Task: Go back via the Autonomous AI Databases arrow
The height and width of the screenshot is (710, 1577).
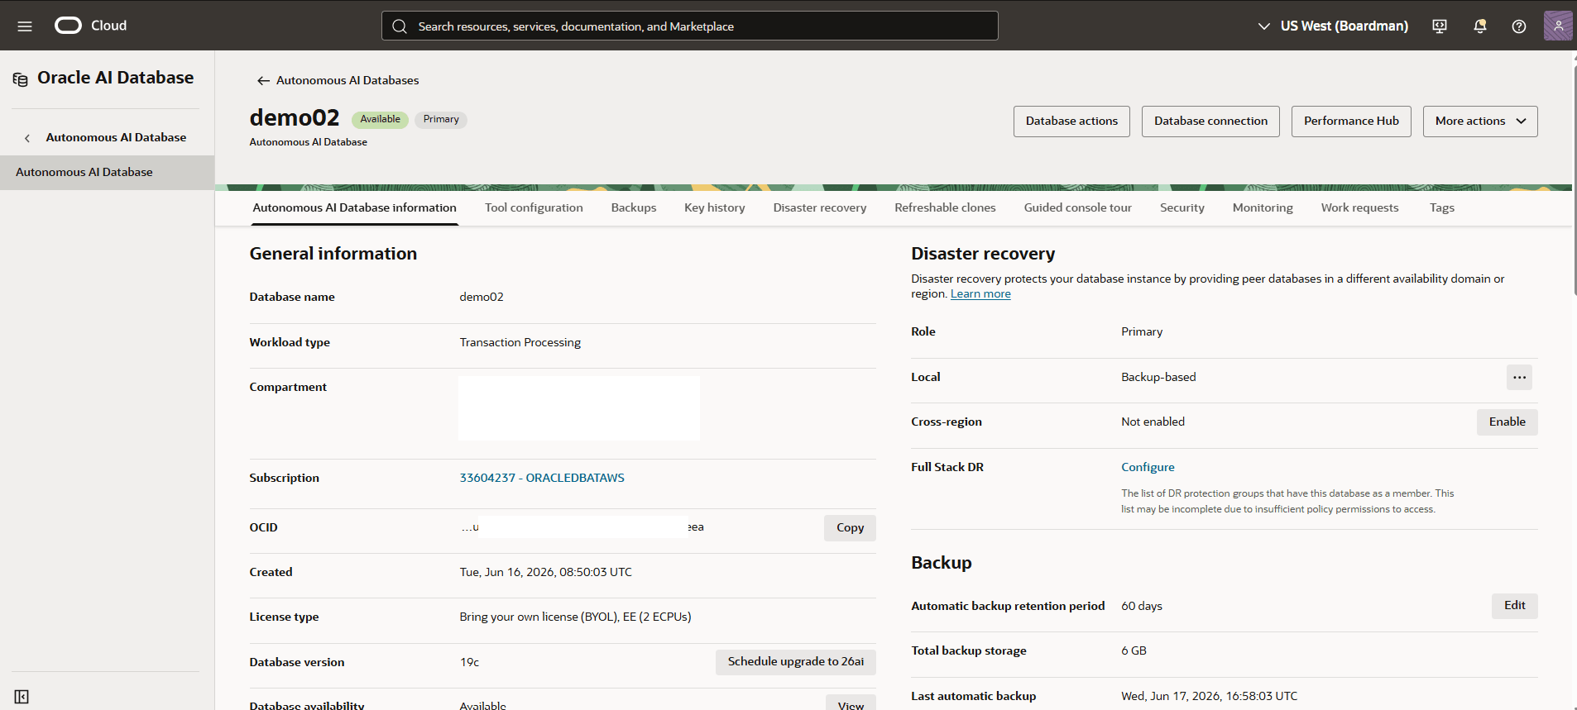Action: pos(263,80)
